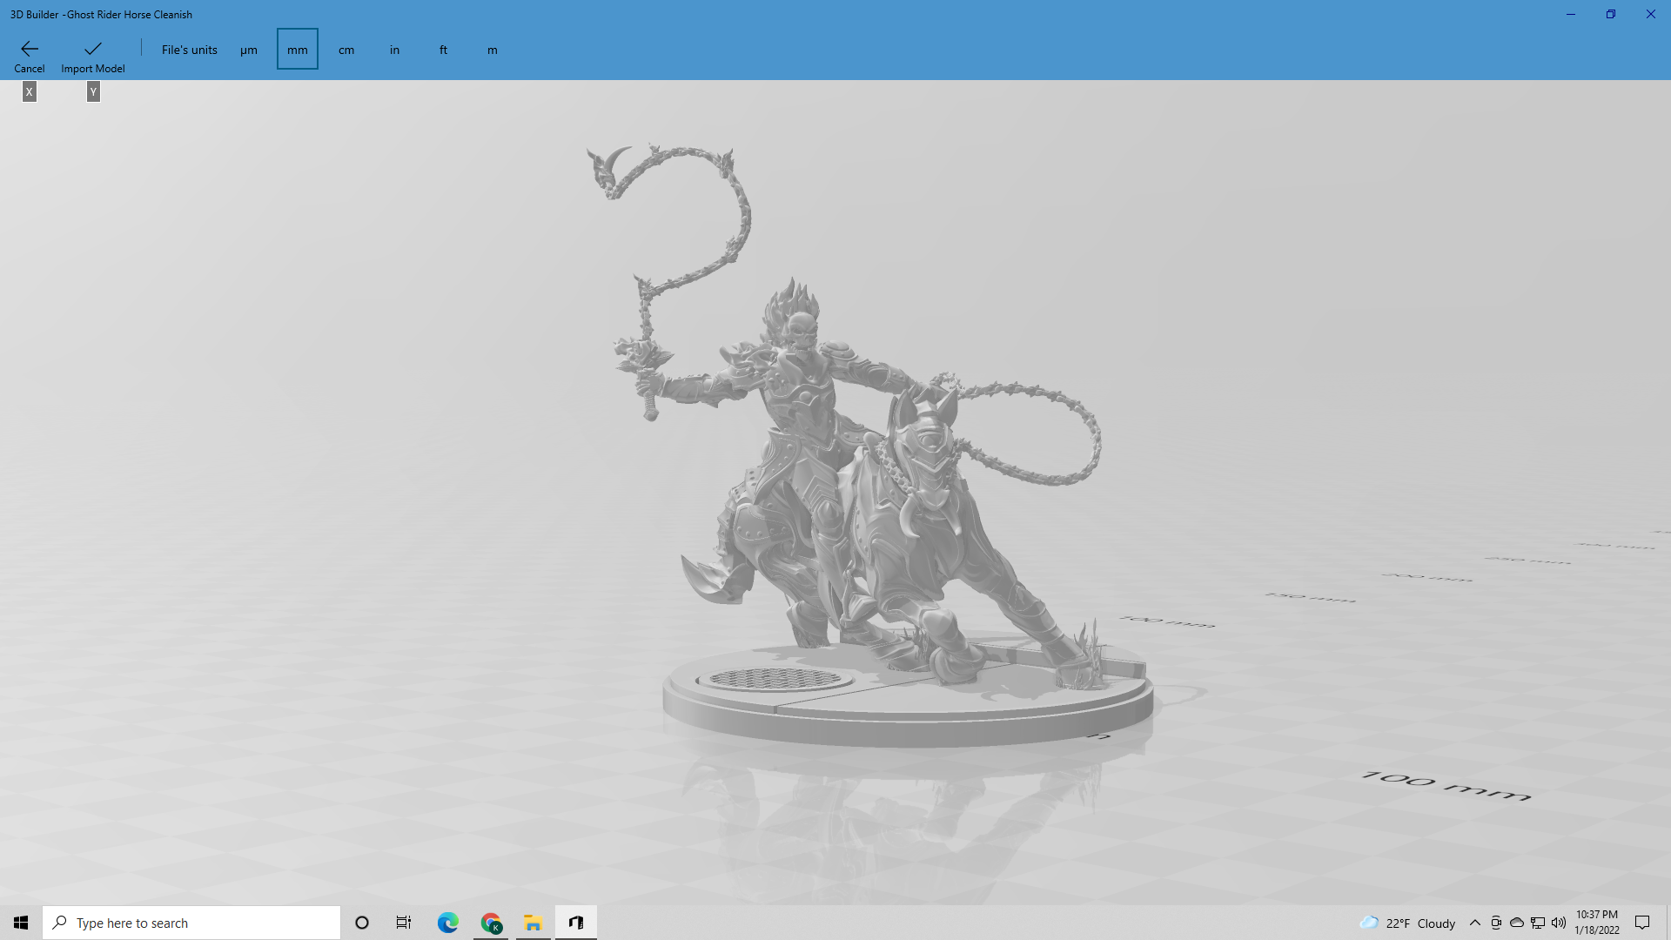Show hidden system tray icons
Screen dimensions: 1671x940
1475,923
